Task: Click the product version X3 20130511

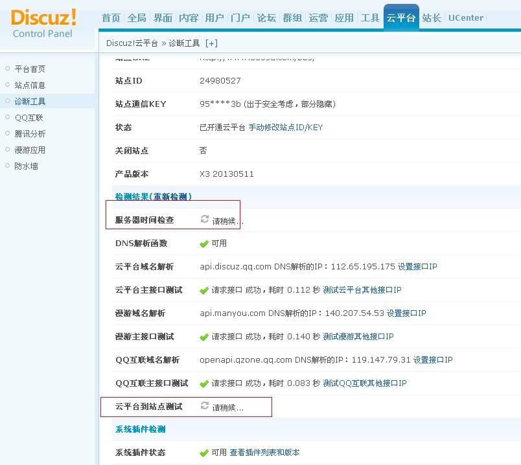Action: click(227, 174)
